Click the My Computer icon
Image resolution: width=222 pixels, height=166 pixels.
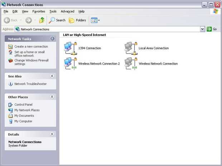pos(11,121)
